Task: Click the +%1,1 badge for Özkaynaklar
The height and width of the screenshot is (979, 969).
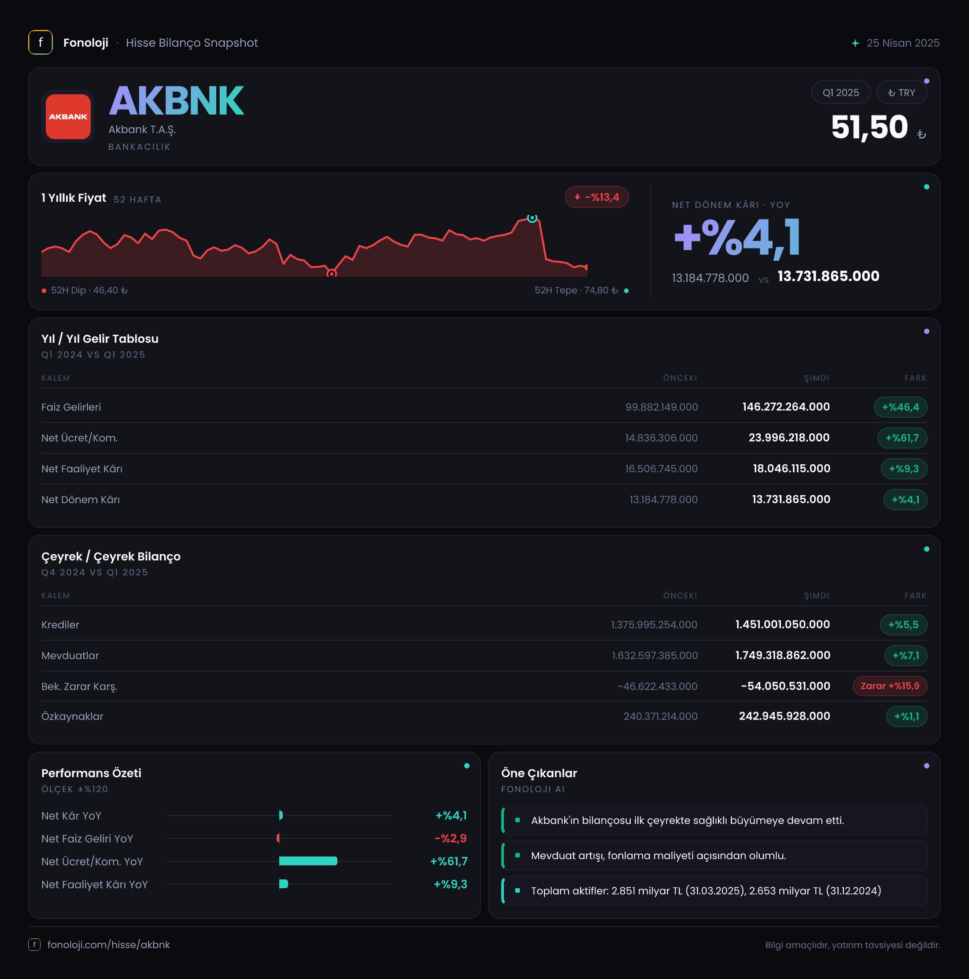Action: [x=907, y=716]
